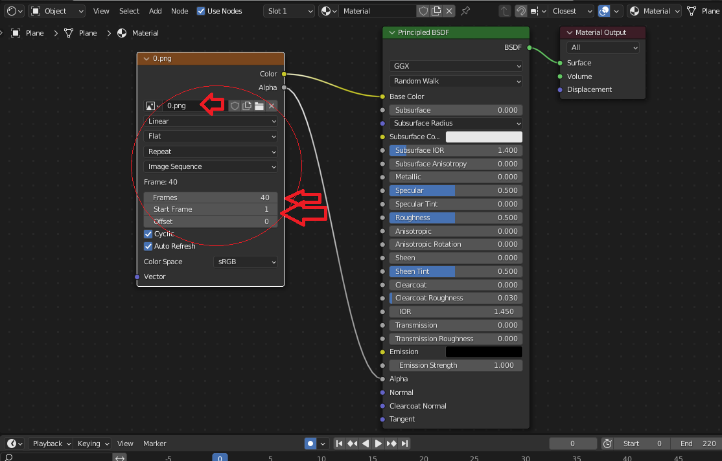Click the fake user shield in 0.png node
This screenshot has width=722, height=461.
(x=235, y=106)
